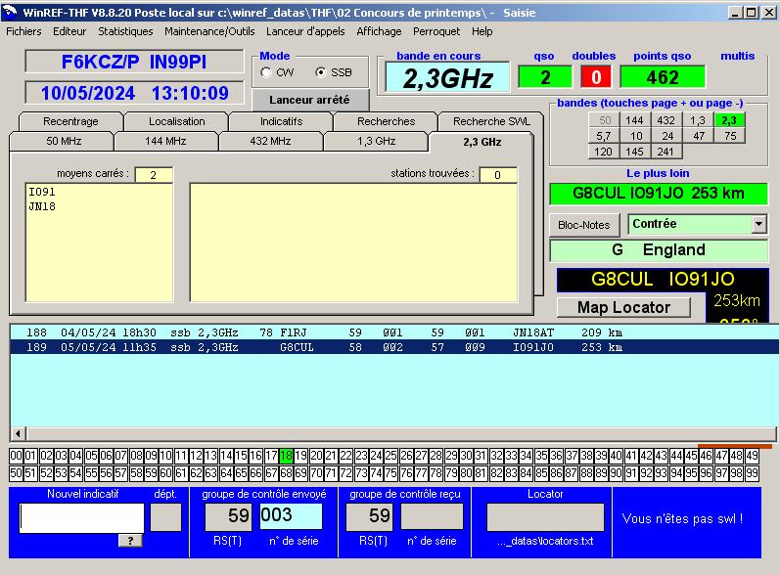The height and width of the screenshot is (575, 780).
Task: Open the Editeur menu
Action: click(69, 31)
